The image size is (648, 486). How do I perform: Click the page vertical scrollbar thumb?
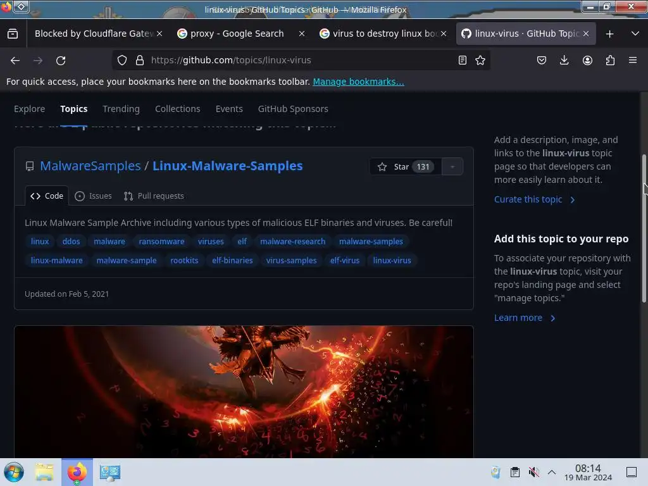coord(644,228)
